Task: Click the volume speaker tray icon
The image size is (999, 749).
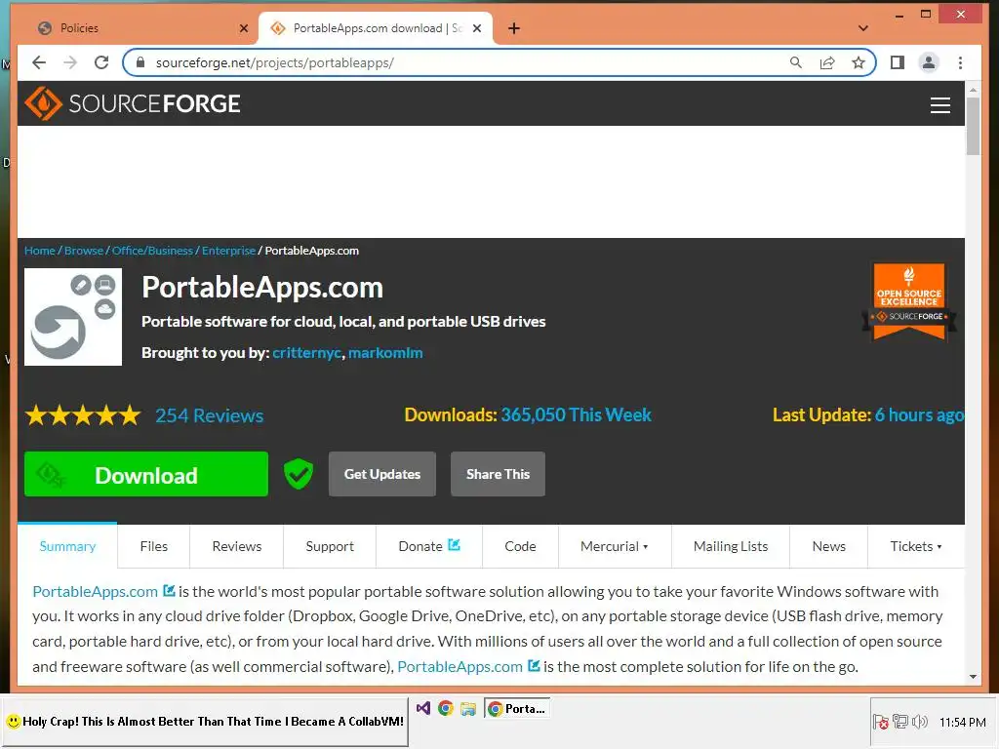Action: [920, 722]
